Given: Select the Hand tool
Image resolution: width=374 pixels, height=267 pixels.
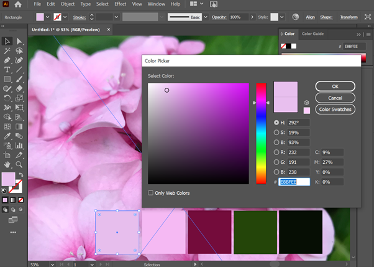Looking at the screenshot, I should (7, 164).
